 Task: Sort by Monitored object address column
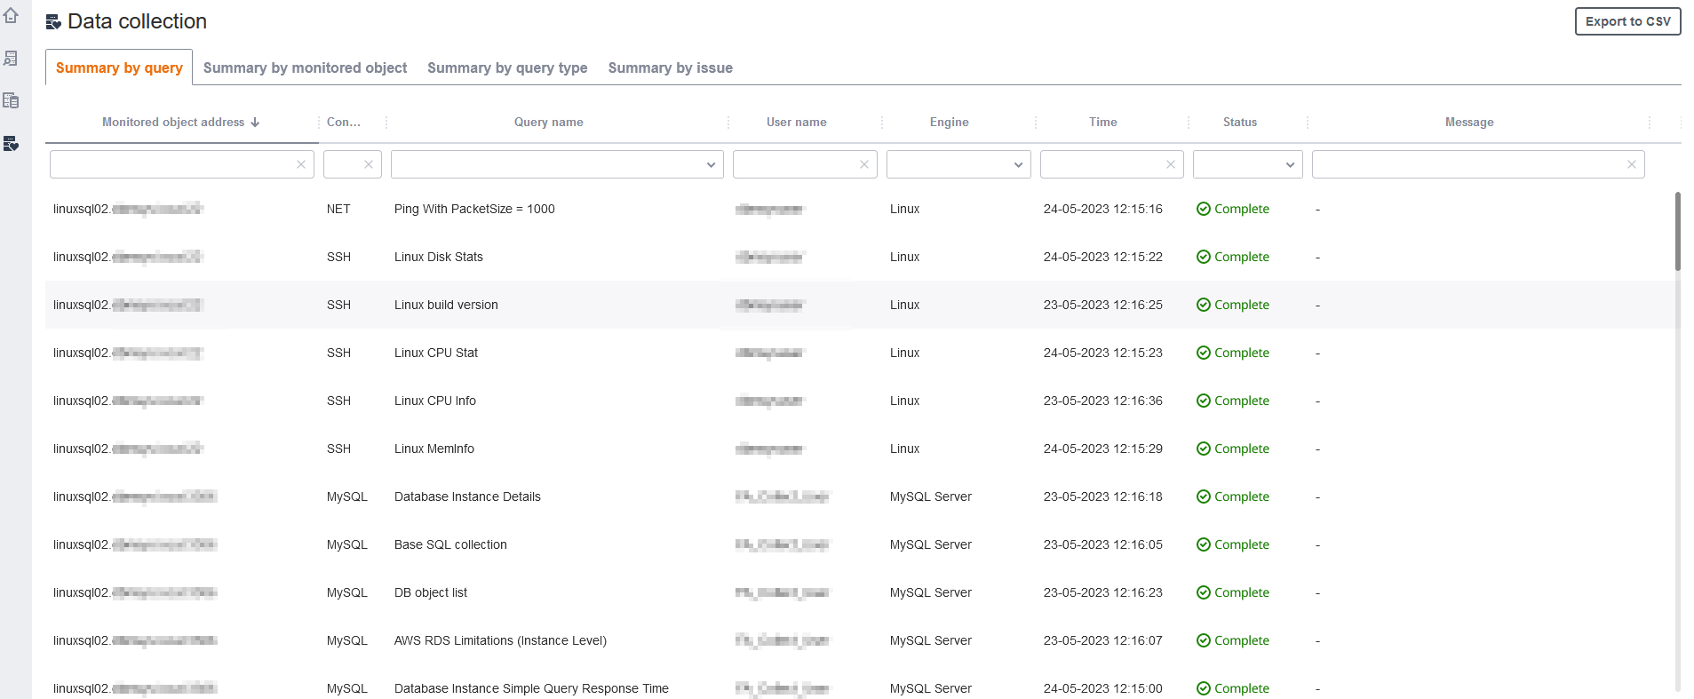pyautogui.click(x=173, y=123)
